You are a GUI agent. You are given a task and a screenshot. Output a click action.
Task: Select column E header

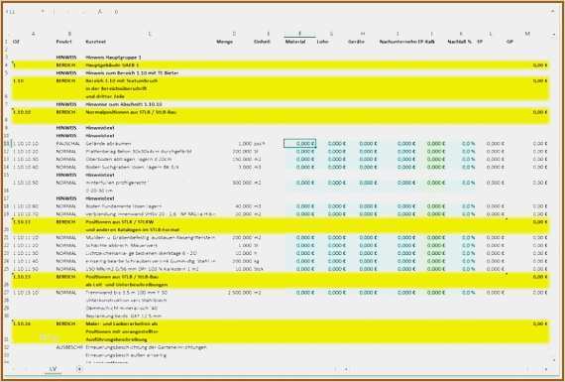point(268,34)
